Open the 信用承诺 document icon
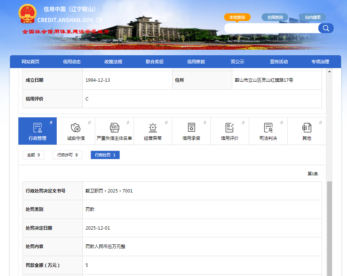Image resolution: width=347 pixels, height=276 pixels. pyautogui.click(x=191, y=128)
